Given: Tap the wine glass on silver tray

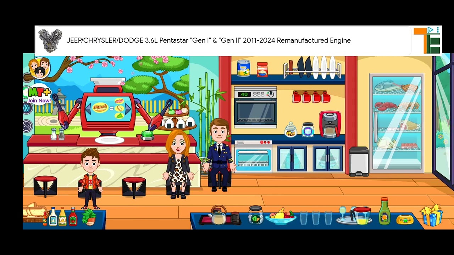Looking at the screenshot, I should coord(342,213).
